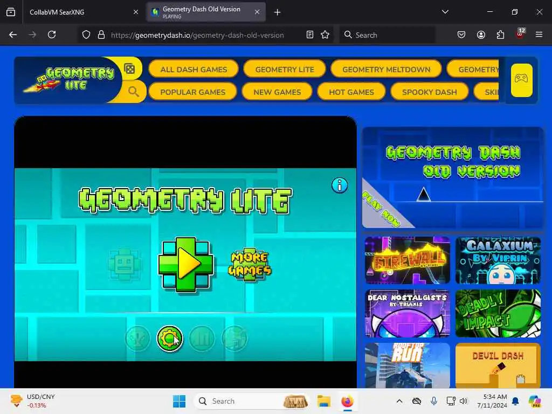Open the extensions puzzle icon
The width and height of the screenshot is (552, 414).
click(x=500, y=34)
